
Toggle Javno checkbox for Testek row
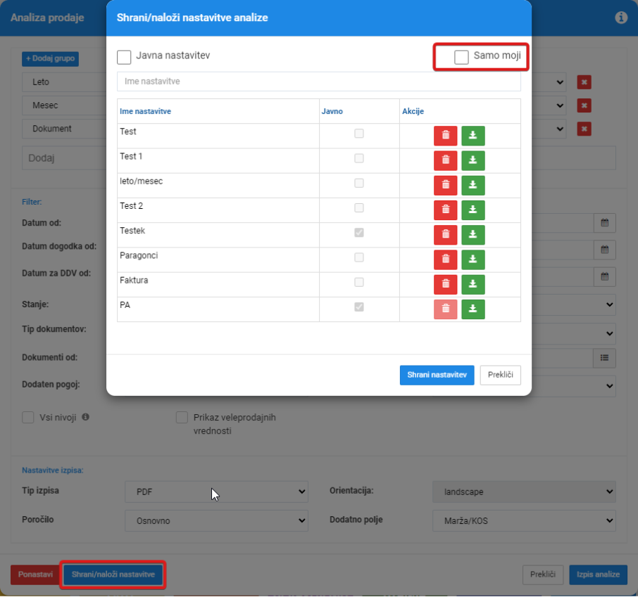pyautogui.click(x=359, y=233)
